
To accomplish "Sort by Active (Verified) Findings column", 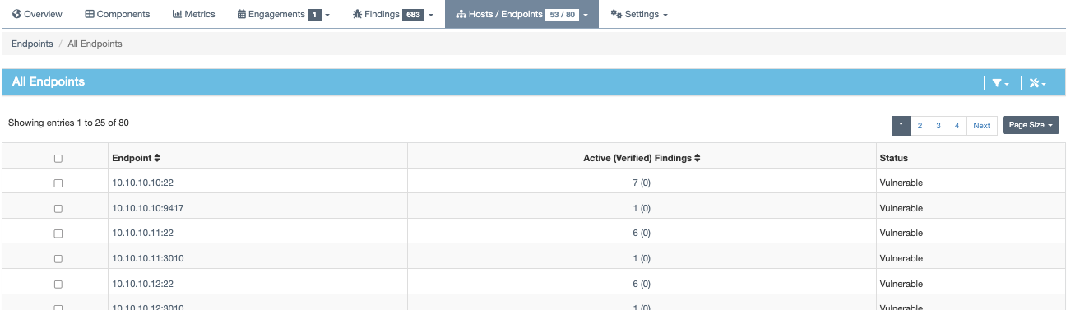I will [642, 157].
